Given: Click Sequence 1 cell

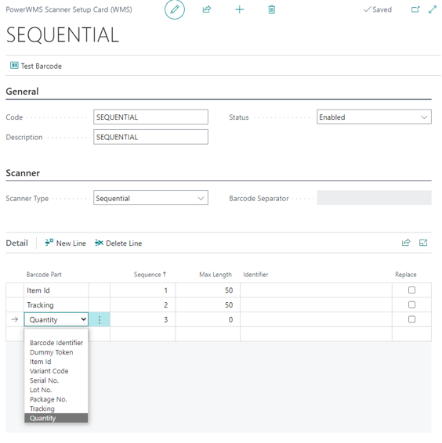Looking at the screenshot, I should [143, 290].
